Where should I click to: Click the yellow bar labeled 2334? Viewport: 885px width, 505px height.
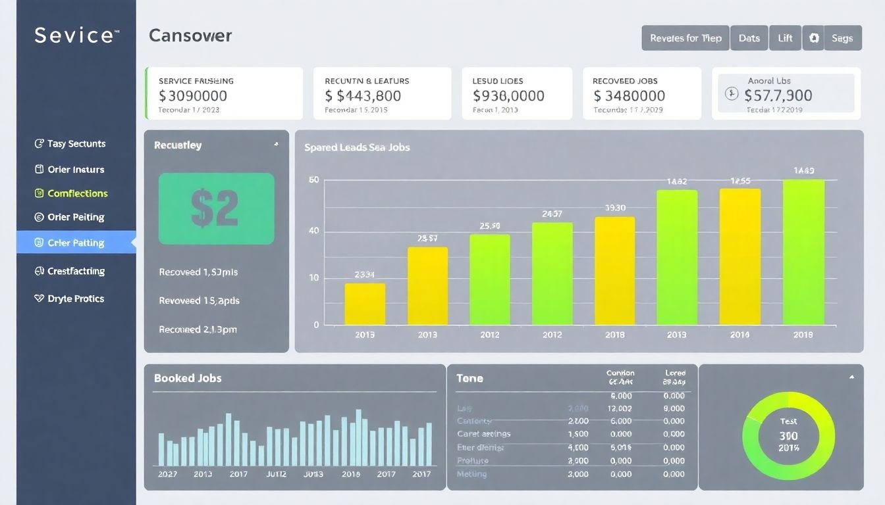pyautogui.click(x=365, y=304)
